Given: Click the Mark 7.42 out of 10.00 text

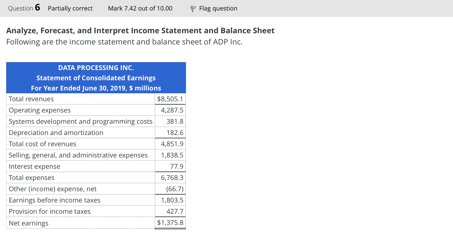Looking at the screenshot, I should pos(140,8).
